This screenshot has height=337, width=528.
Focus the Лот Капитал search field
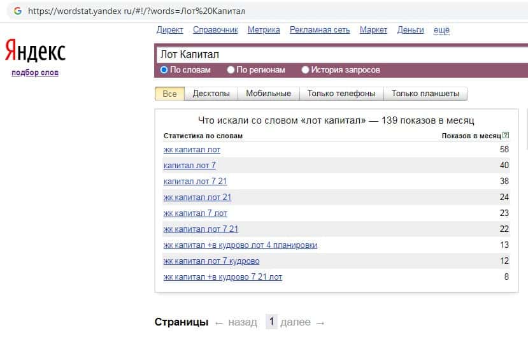[x=342, y=55]
